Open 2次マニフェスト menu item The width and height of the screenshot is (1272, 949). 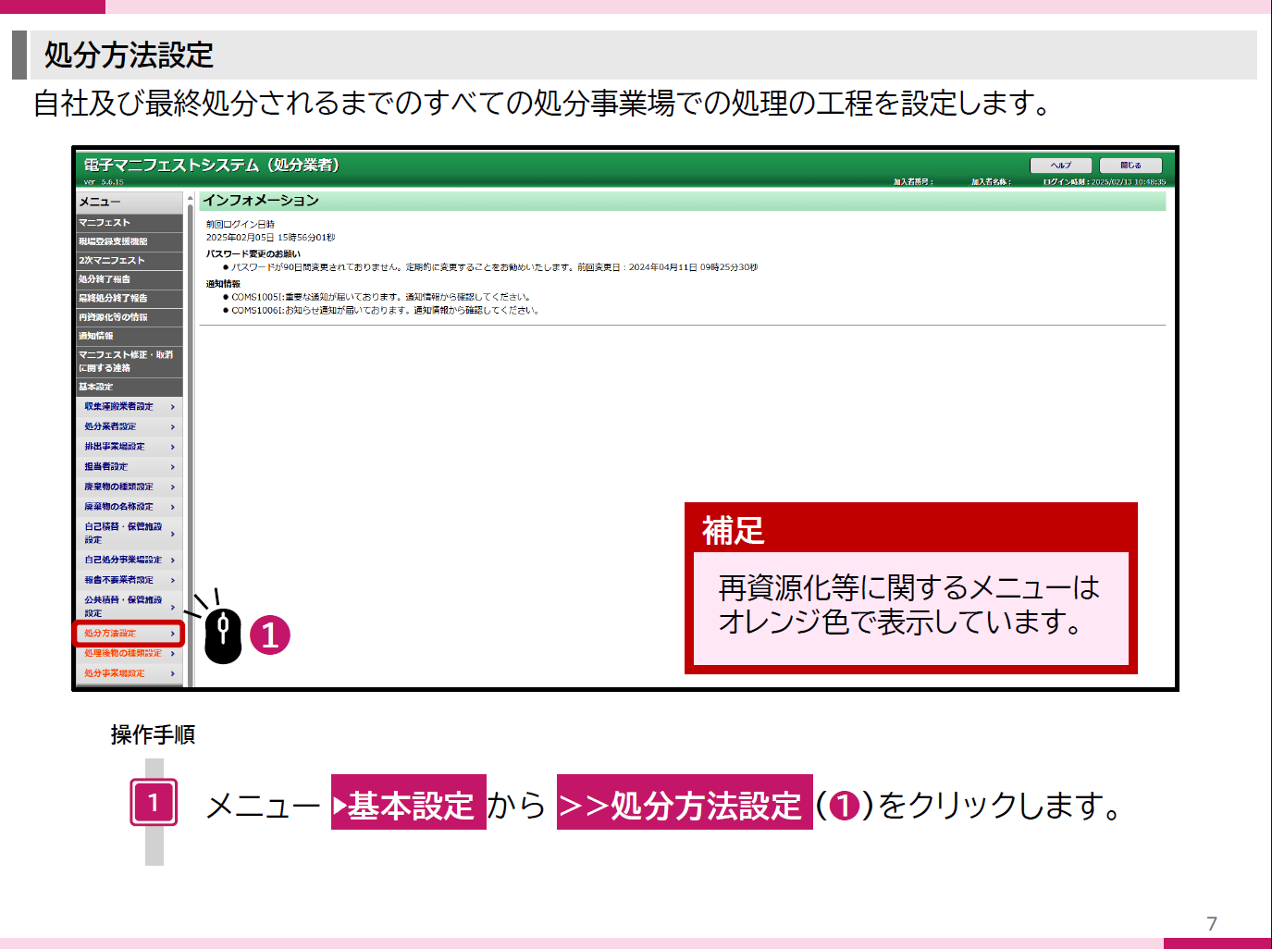click(x=130, y=261)
